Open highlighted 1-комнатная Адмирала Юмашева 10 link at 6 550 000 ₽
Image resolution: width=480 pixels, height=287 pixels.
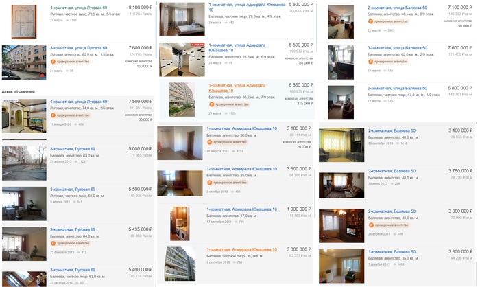click(237, 88)
